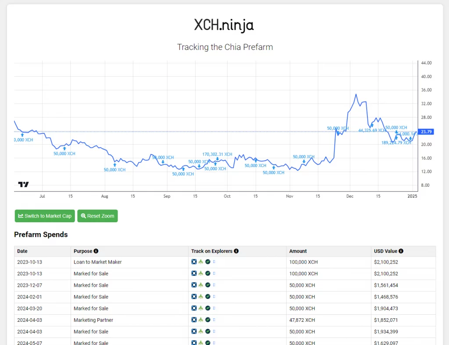
Task: Click the Tracking the Chia Prefarm subtitle
Action: pos(225,47)
